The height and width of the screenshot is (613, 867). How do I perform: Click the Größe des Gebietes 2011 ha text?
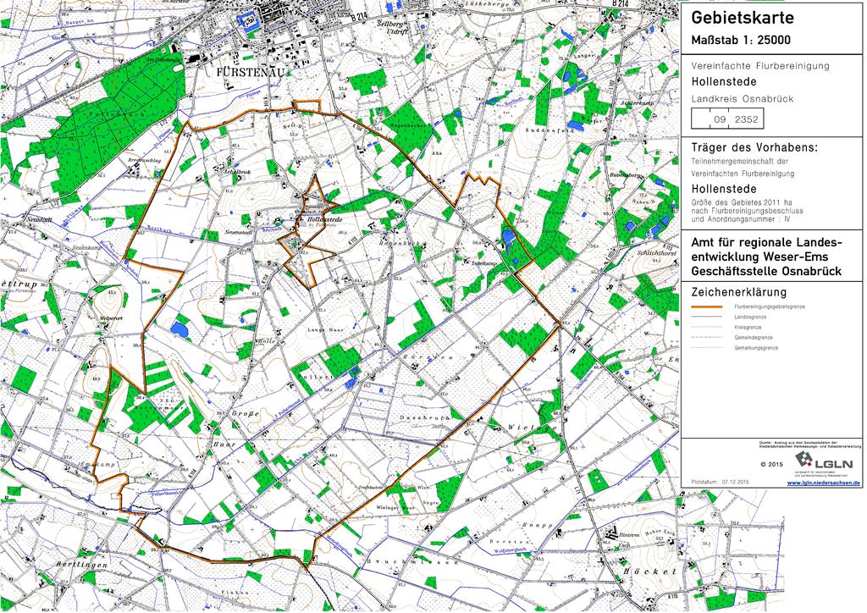(x=742, y=203)
